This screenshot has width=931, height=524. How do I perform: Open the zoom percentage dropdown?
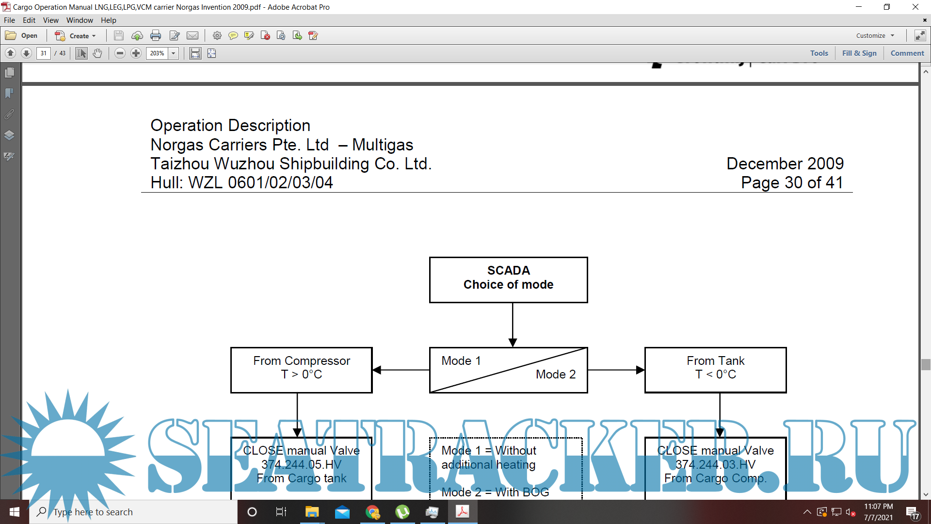174,53
